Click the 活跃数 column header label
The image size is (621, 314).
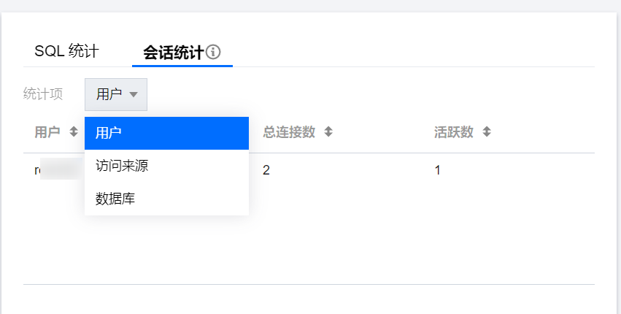(x=453, y=132)
